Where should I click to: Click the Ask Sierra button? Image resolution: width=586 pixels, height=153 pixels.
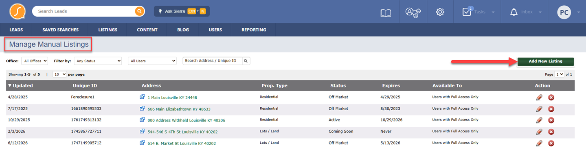182,11
